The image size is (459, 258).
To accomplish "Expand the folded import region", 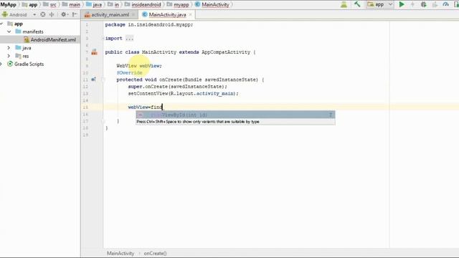I will (129, 38).
